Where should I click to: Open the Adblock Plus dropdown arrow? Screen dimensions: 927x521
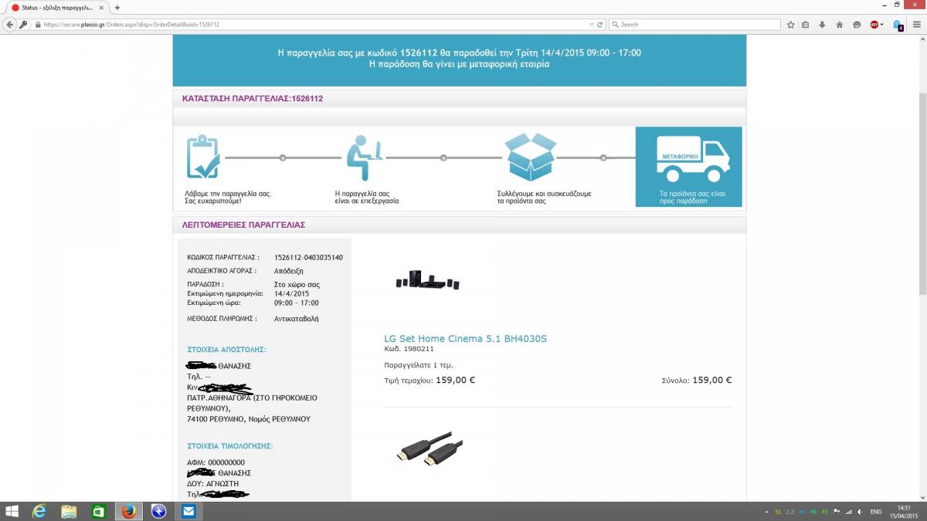click(x=883, y=25)
